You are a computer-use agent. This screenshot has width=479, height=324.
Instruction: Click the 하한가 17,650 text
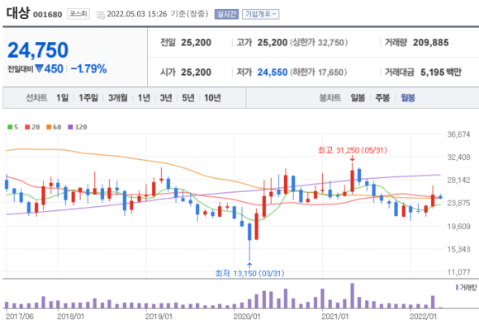318,73
